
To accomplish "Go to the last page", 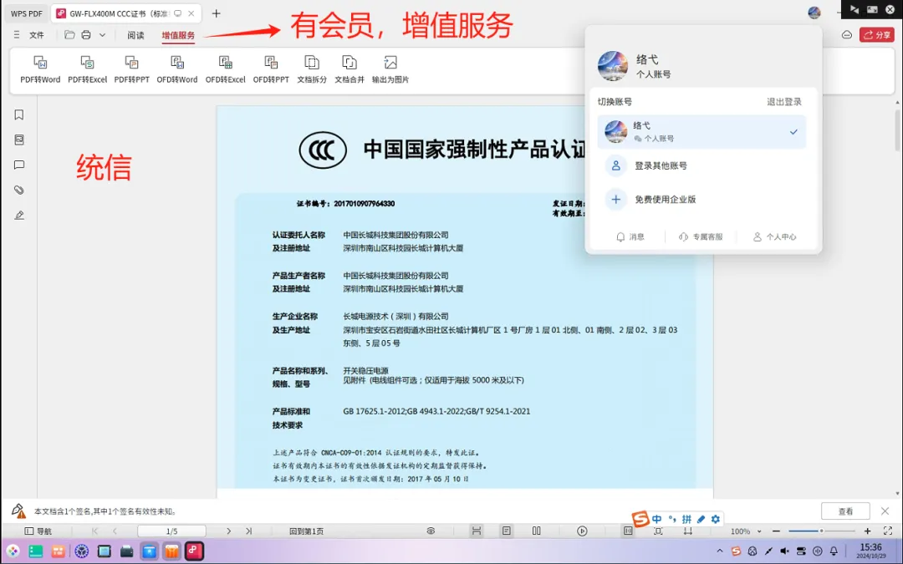I will tap(249, 531).
